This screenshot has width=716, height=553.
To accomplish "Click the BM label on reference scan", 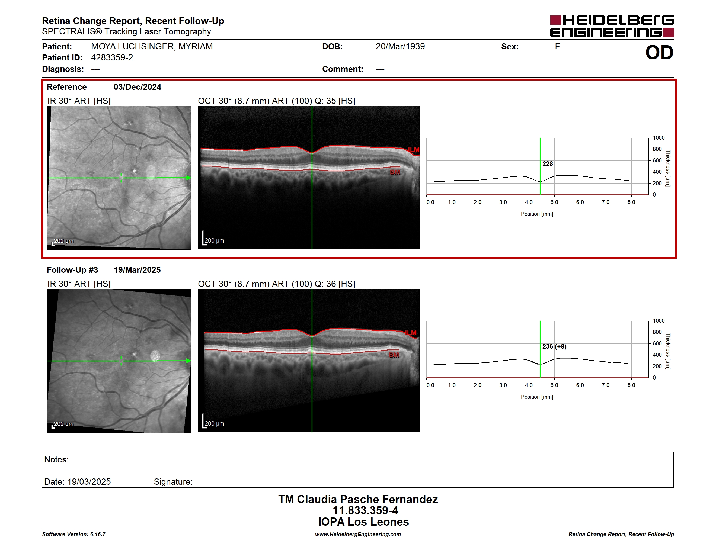I will 395,172.
